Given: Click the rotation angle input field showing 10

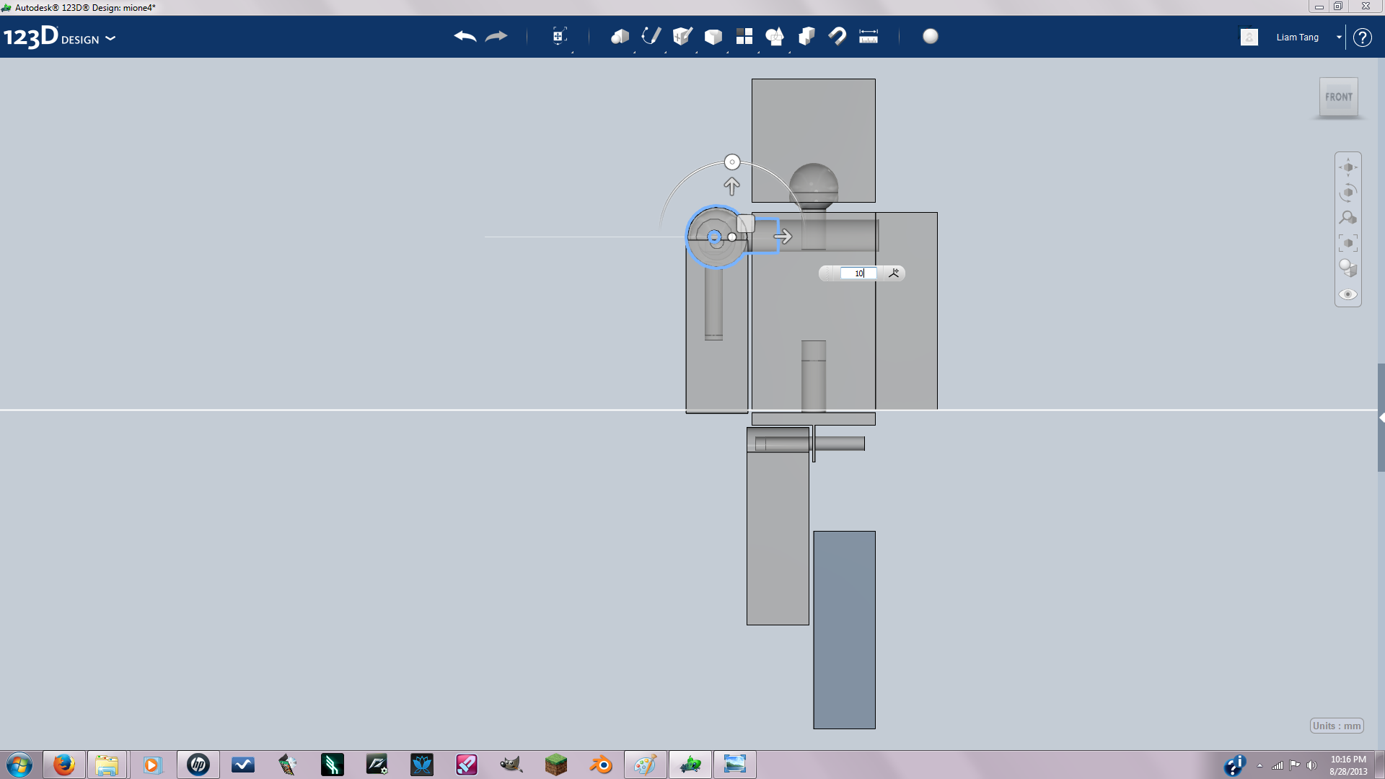Looking at the screenshot, I should (x=858, y=273).
